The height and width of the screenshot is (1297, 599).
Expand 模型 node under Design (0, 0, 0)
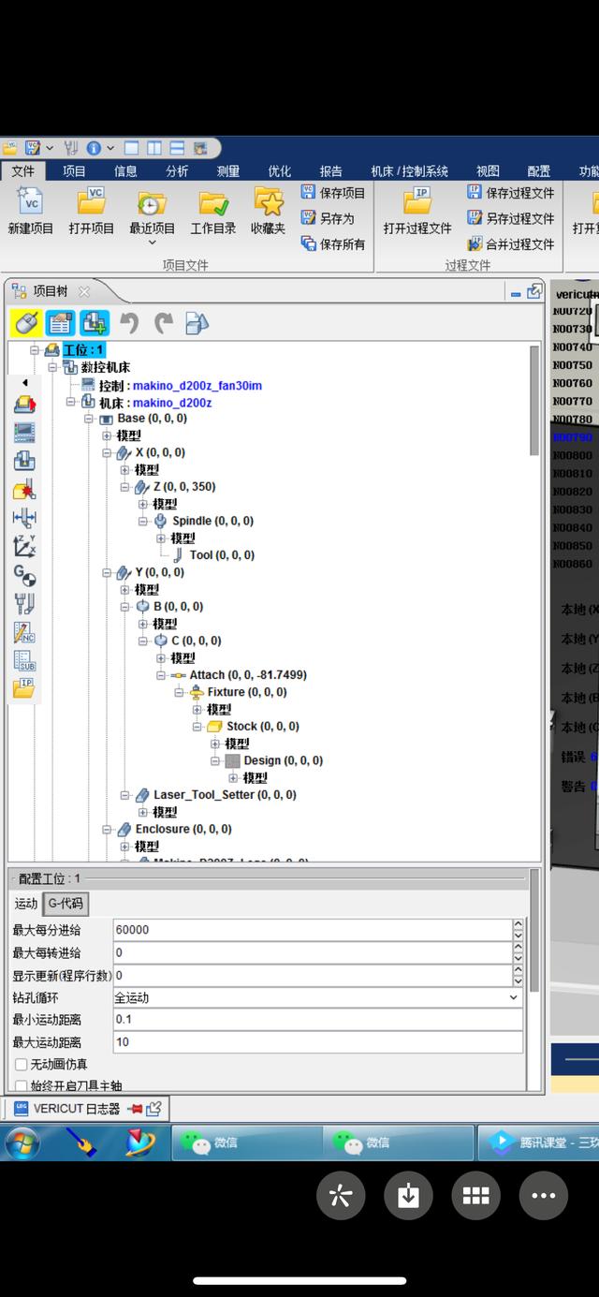(233, 777)
